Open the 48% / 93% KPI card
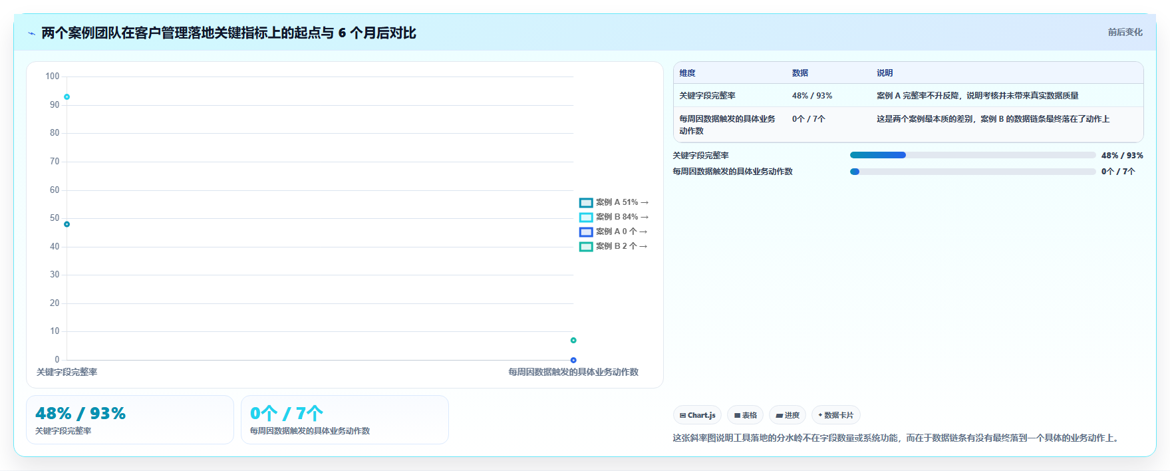The height and width of the screenshot is (471, 1170). pyautogui.click(x=130, y=420)
